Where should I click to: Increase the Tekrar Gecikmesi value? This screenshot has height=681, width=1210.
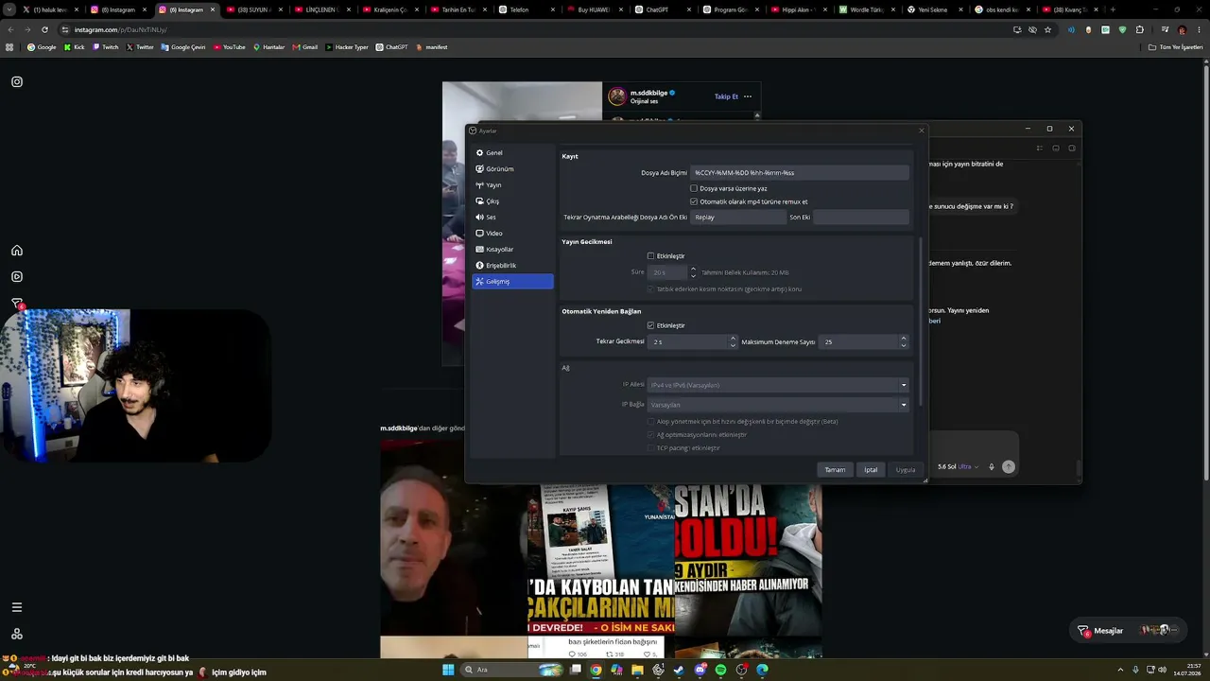click(x=733, y=338)
